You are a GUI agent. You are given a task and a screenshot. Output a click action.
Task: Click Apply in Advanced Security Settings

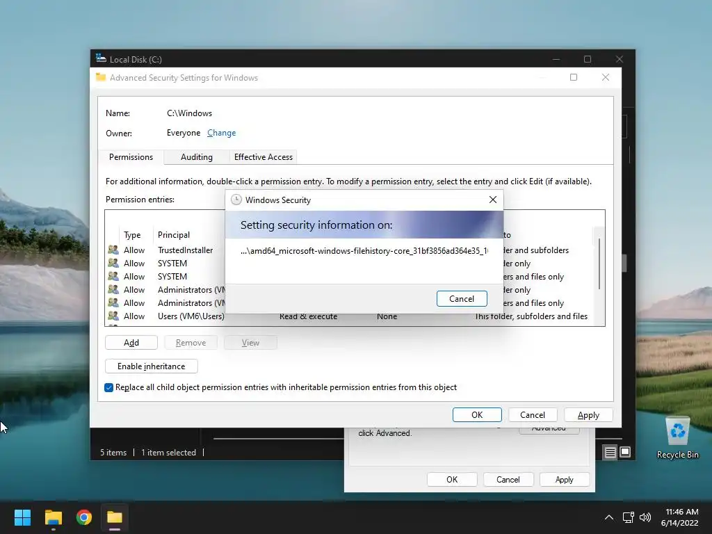click(588, 414)
